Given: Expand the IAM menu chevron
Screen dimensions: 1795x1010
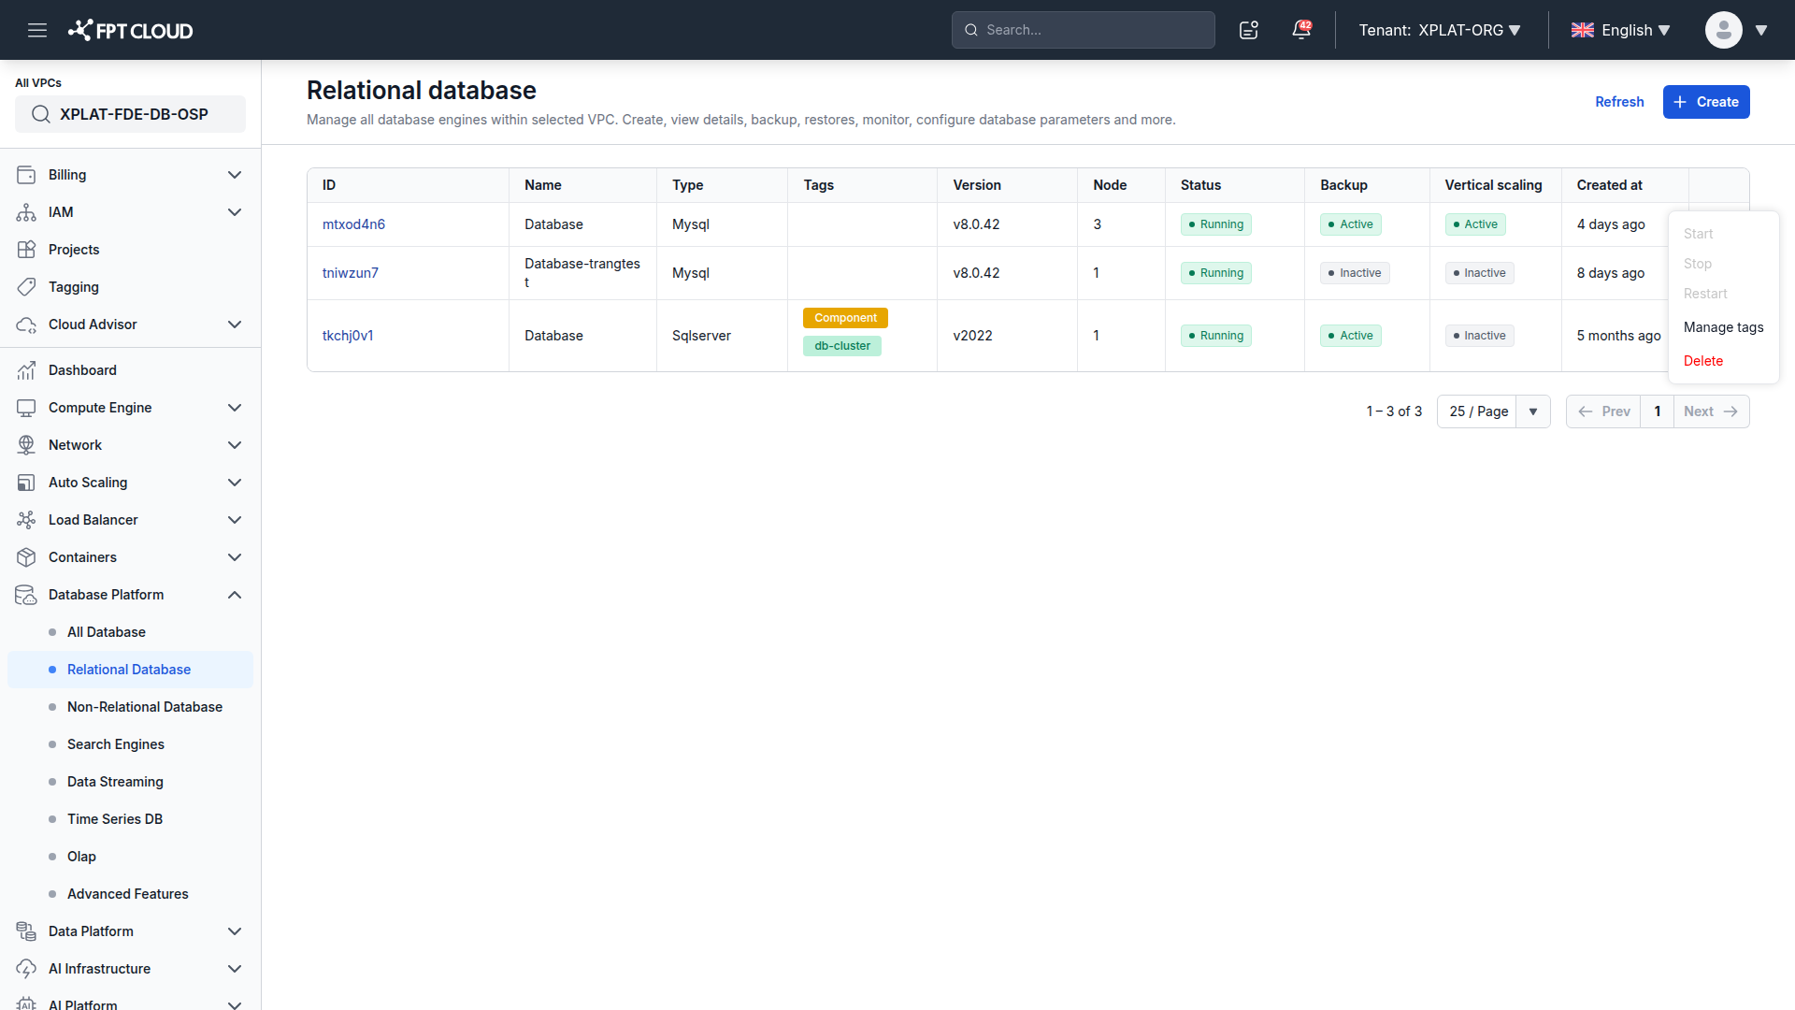Looking at the screenshot, I should click(235, 212).
